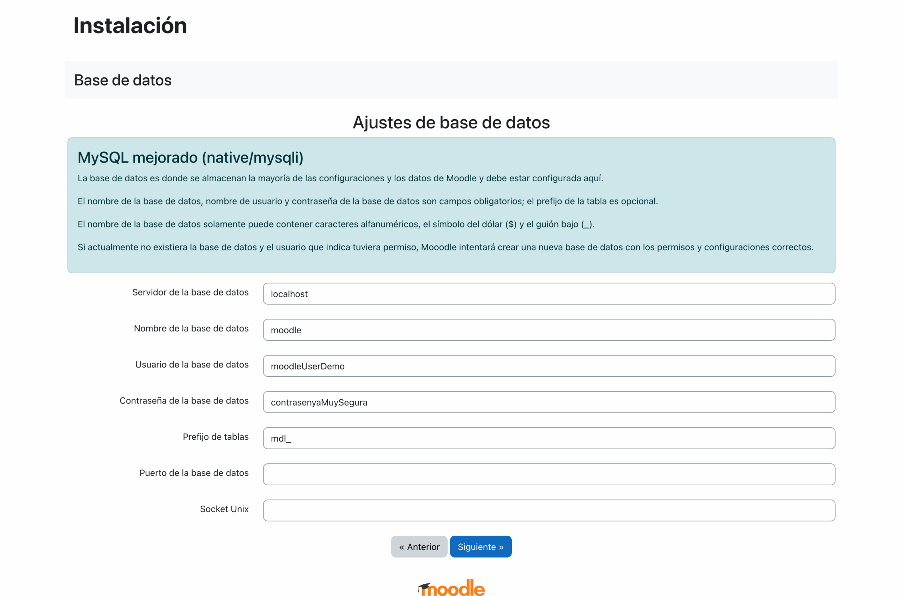Click the 'MySQL mejorado (native/mysqli)' title

[190, 157]
